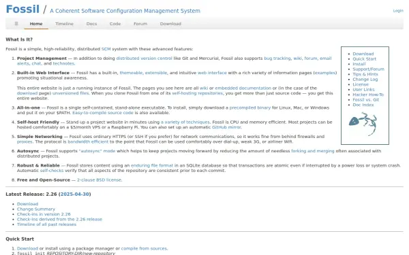Click the download page link in item 2
409x255 pixels.
click(x=27, y=93)
